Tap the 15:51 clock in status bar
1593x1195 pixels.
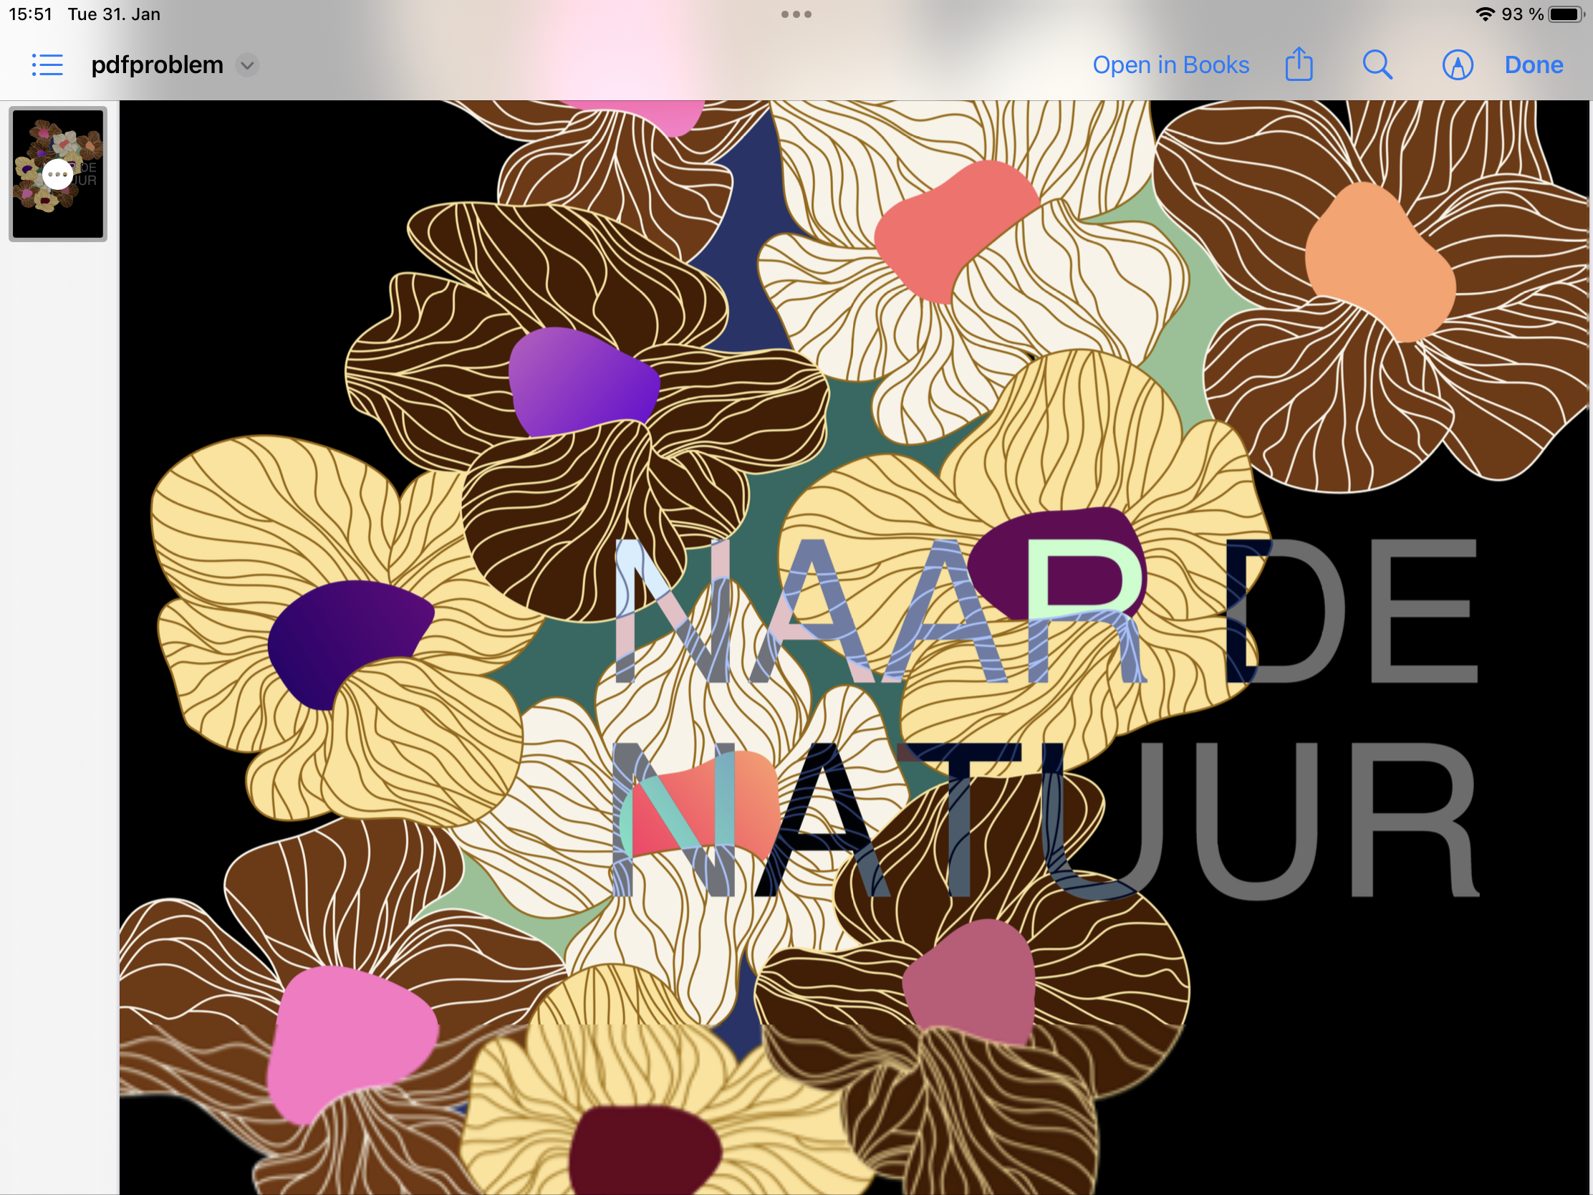[30, 14]
